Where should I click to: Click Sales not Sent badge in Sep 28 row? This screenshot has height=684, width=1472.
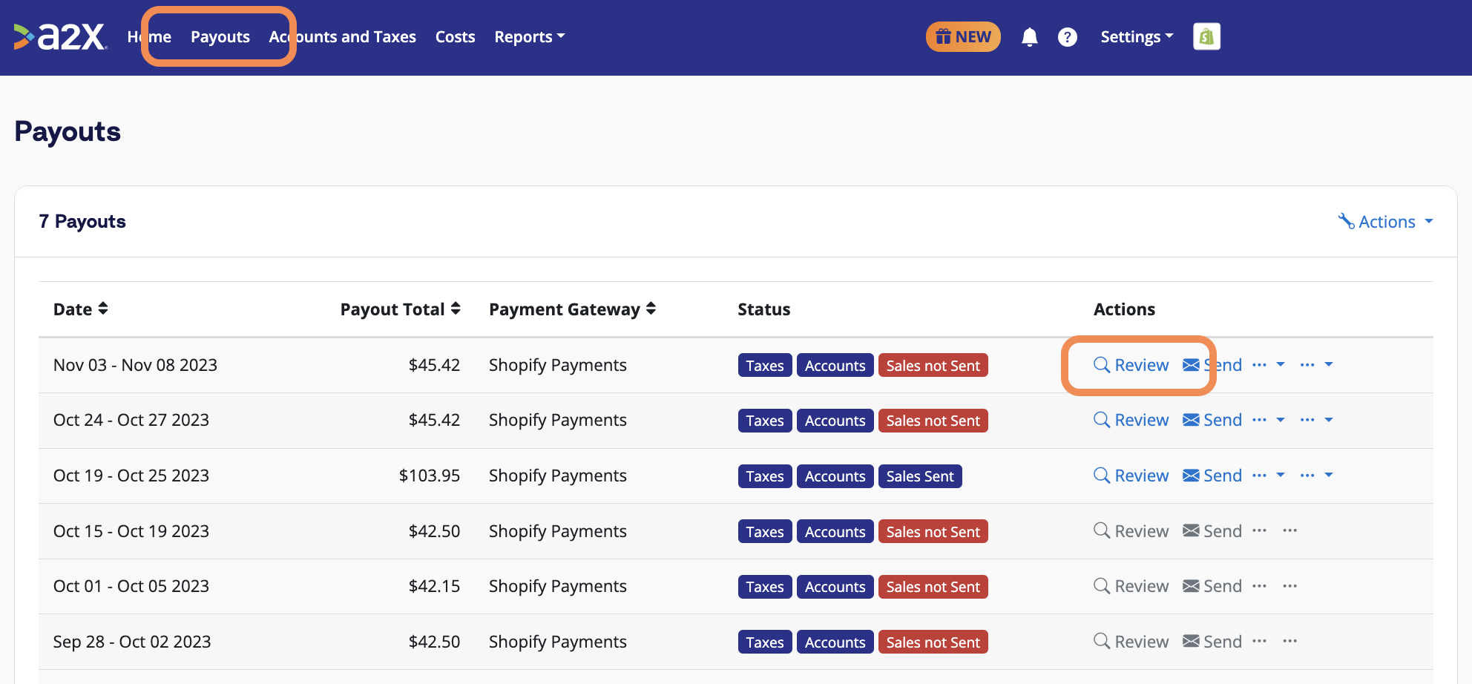coord(933,642)
